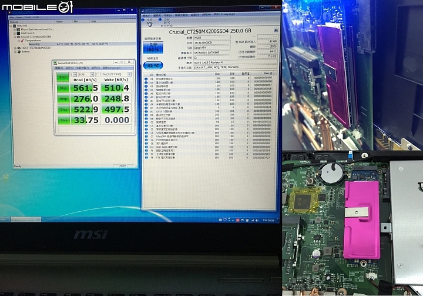
Task: Click the taskbar button for the open application
Action: [26, 219]
